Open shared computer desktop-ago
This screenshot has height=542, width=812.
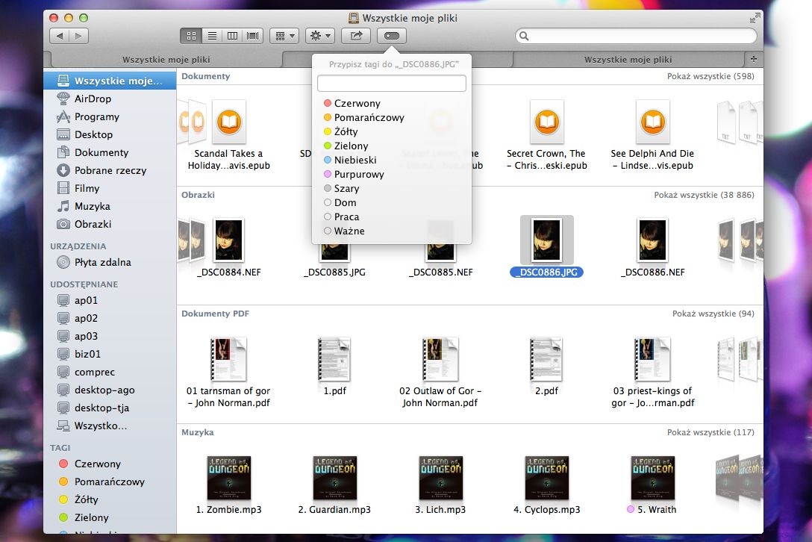coord(110,390)
